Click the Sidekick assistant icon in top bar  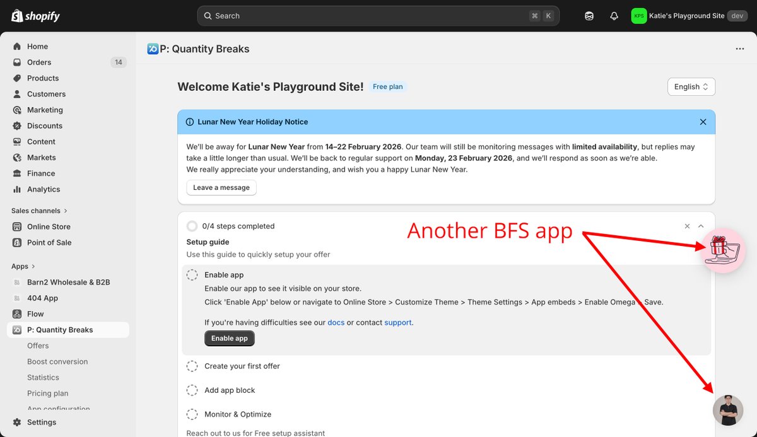[589, 16]
